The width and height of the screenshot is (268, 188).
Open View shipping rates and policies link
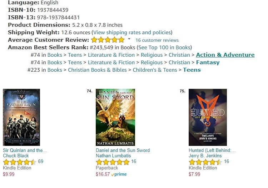pos(132,32)
